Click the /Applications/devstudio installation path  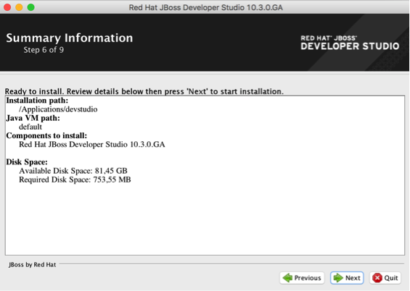coord(58,109)
